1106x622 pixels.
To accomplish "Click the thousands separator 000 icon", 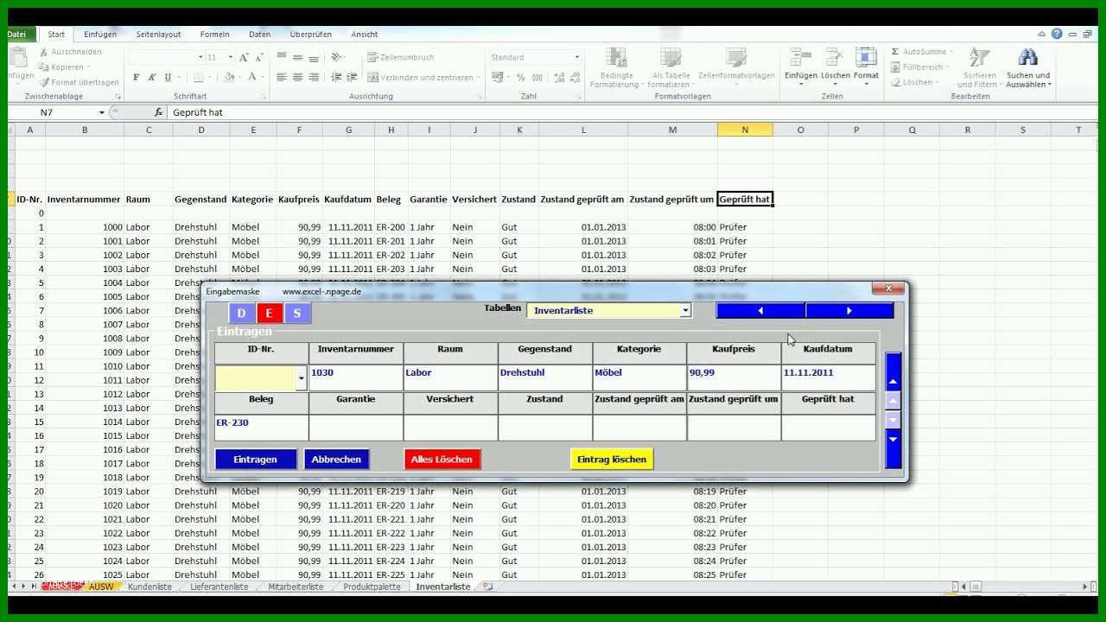I will click(536, 77).
